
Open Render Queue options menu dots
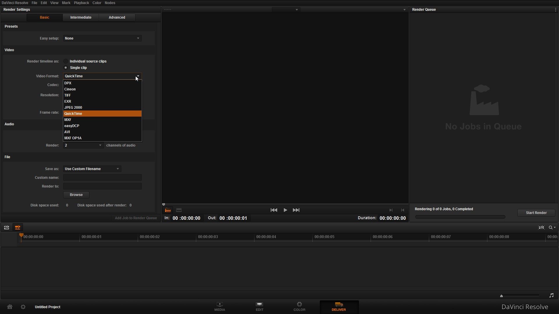556,10
